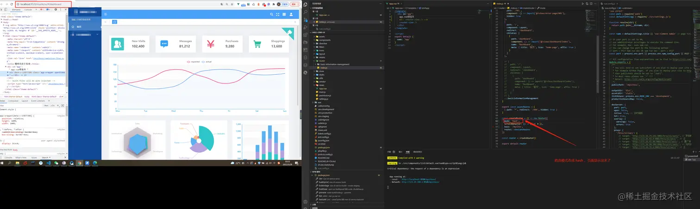Expand the blurred sidebar submenu
Screen dimensions: 700x209
[85, 35]
